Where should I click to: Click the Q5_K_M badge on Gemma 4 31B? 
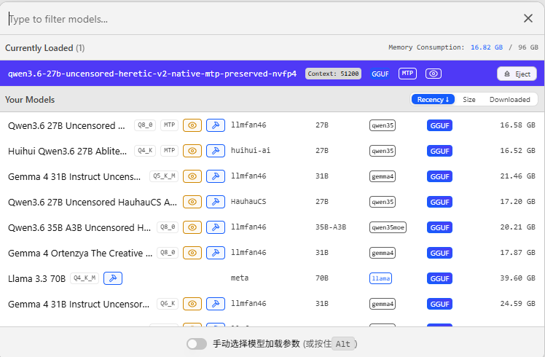(x=164, y=176)
